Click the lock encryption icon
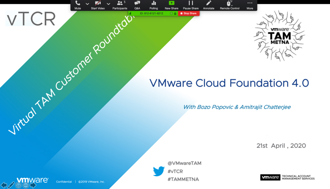330x189 pixels. (175, 14)
